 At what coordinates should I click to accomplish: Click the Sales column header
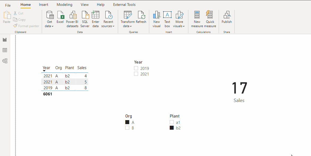[82, 68]
